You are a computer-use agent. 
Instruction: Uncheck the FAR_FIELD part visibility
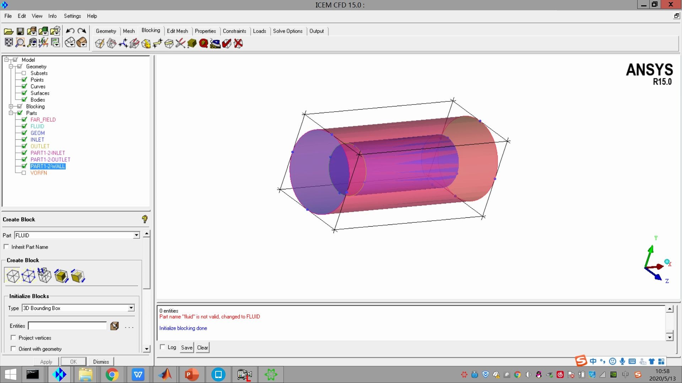pyautogui.click(x=24, y=120)
